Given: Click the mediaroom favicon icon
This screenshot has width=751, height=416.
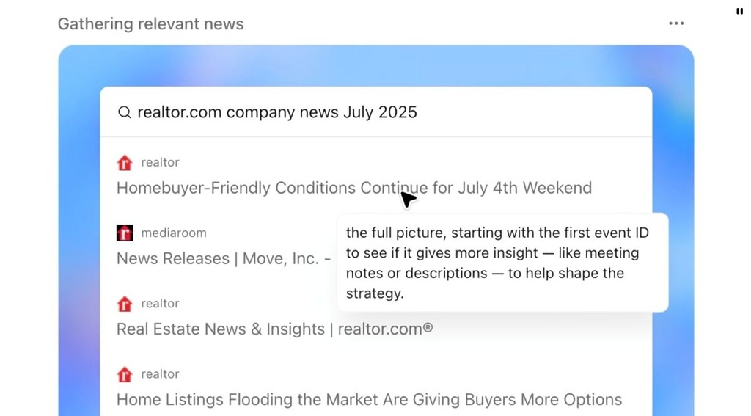Looking at the screenshot, I should coord(125,233).
